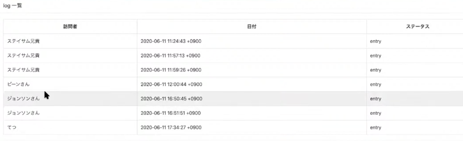463x141 pixels.
Task: Click entry status in the 11:57:13 row
Action: click(376, 56)
